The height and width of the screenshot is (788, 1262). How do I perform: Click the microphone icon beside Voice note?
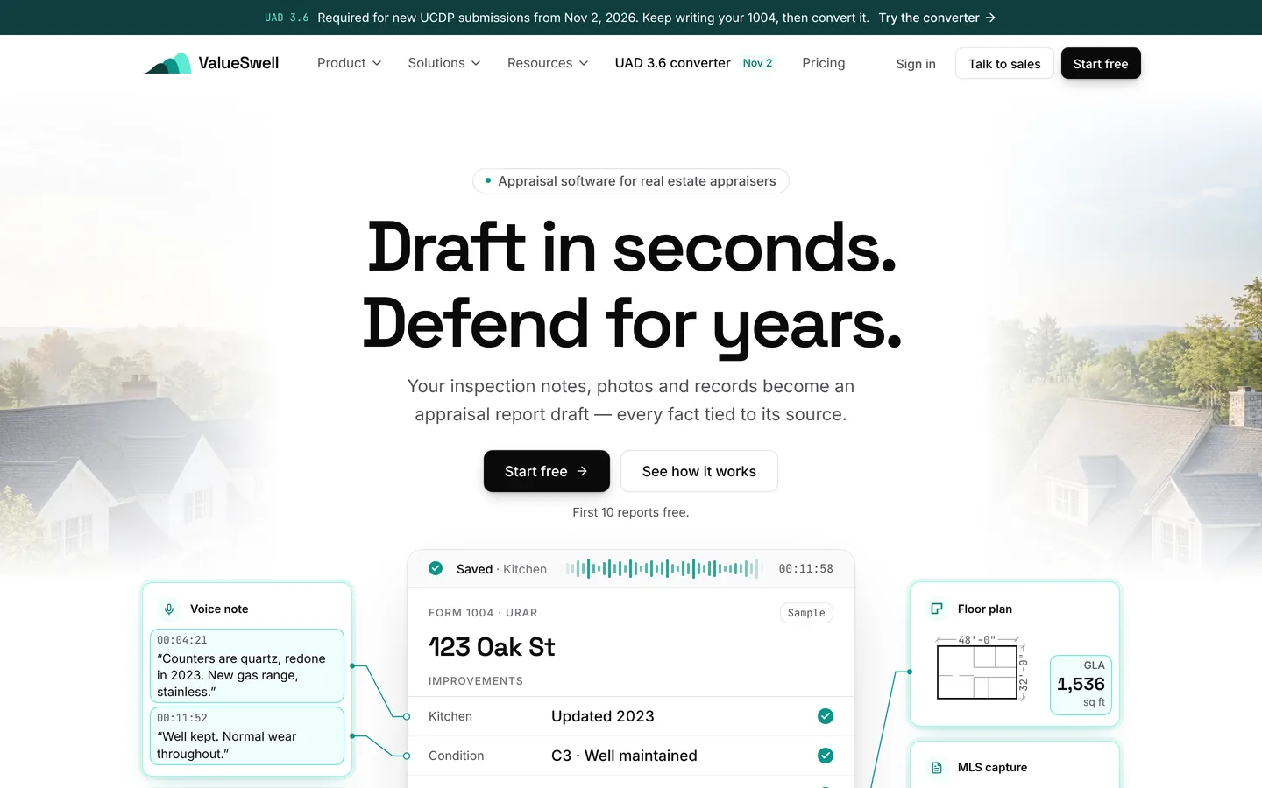click(x=169, y=609)
